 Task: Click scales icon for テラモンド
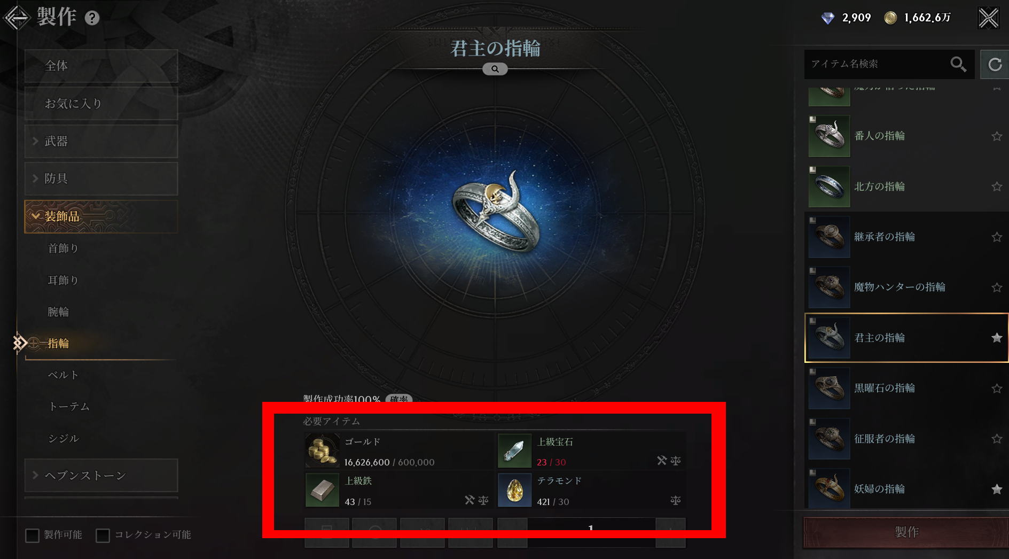[676, 500]
